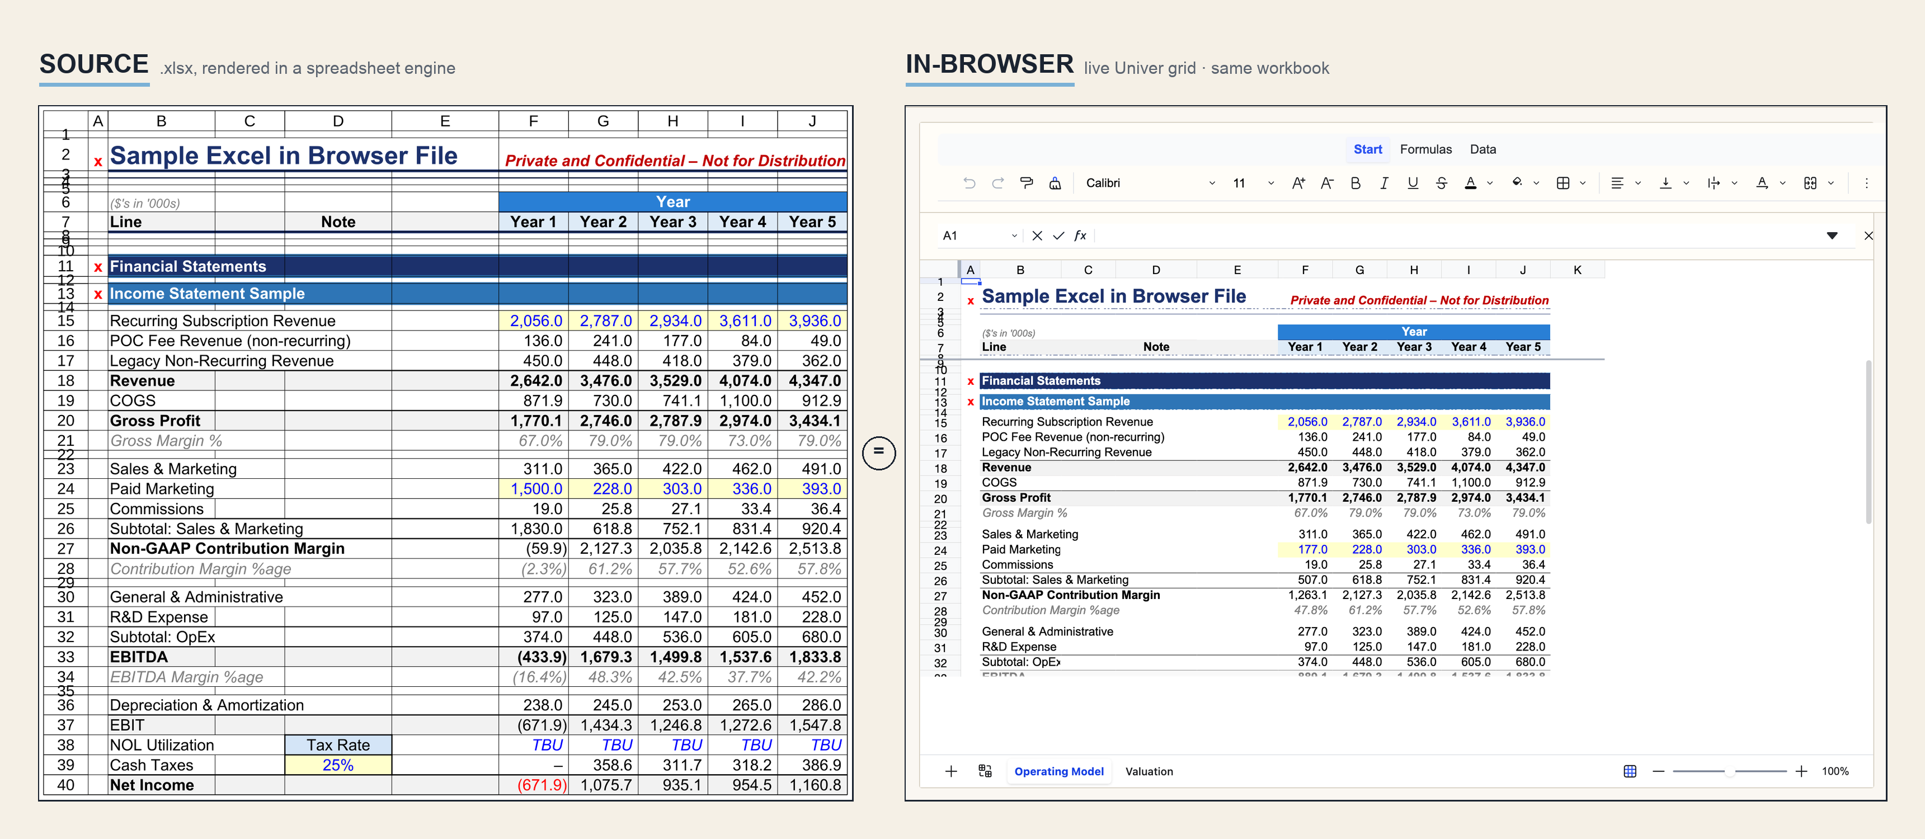Click the Tax Rate cell in source sheet
This screenshot has width=1925, height=839.
[x=338, y=745]
